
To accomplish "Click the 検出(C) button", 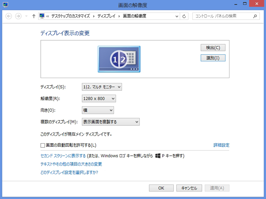I will pyautogui.click(x=213, y=48).
